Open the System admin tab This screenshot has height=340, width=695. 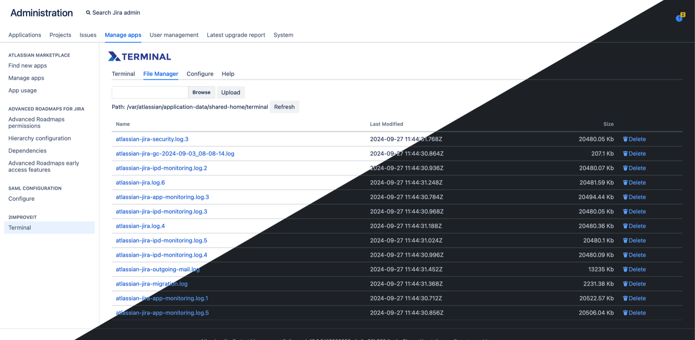[x=283, y=35]
